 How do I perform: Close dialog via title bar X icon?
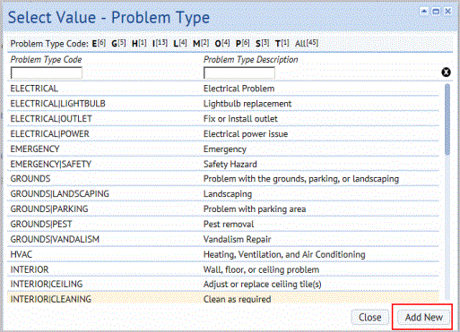[447, 12]
